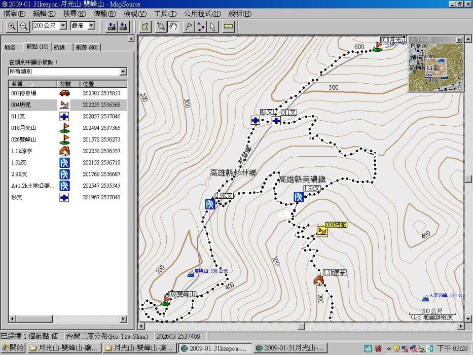Click the taskbar clock 下午 03:29

pyautogui.click(x=453, y=348)
